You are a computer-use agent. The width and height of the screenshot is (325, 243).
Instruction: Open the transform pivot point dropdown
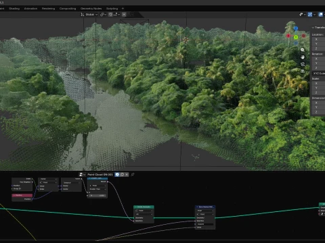[103, 14]
